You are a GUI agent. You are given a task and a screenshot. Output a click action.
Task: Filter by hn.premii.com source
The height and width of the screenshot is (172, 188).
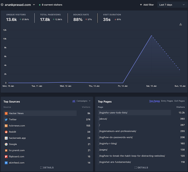point(17,151)
